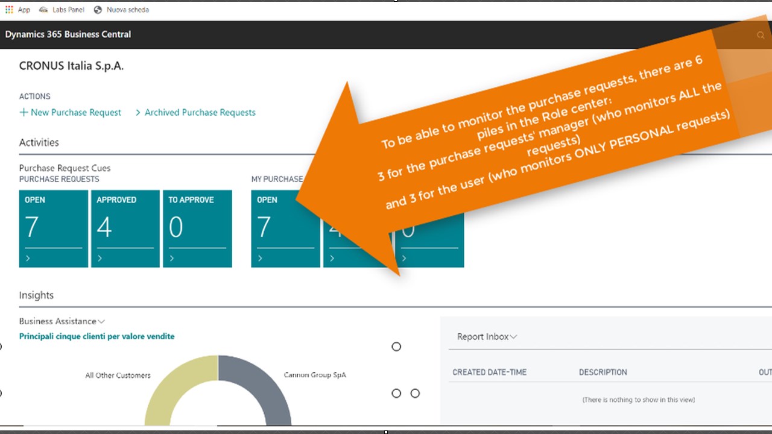Click chevron on My Purchase Requests Open tile
Image resolution: width=772 pixels, height=434 pixels.
coord(260,258)
